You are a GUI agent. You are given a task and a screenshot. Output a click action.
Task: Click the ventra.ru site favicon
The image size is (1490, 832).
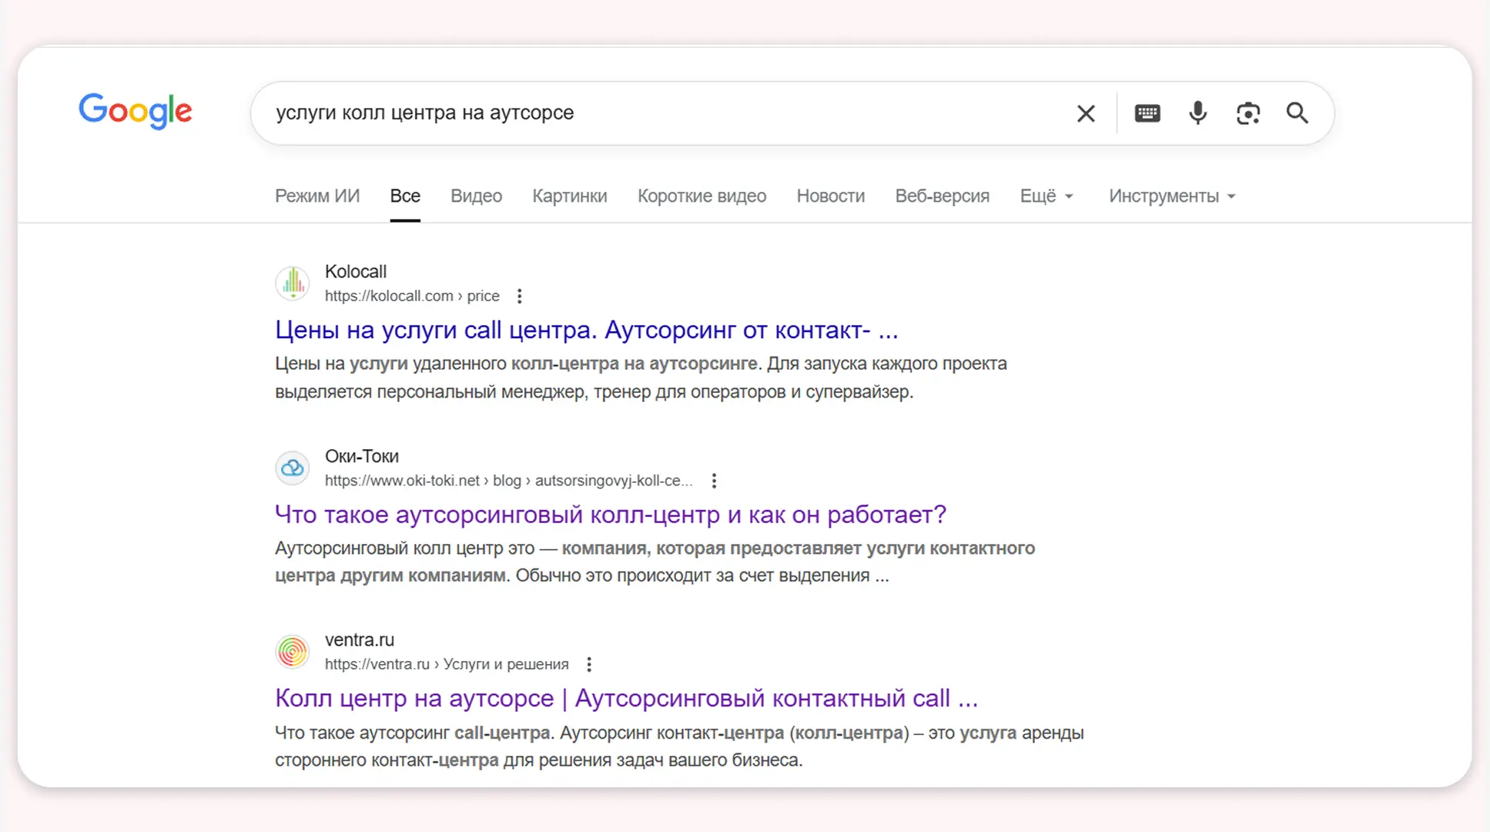tap(292, 651)
